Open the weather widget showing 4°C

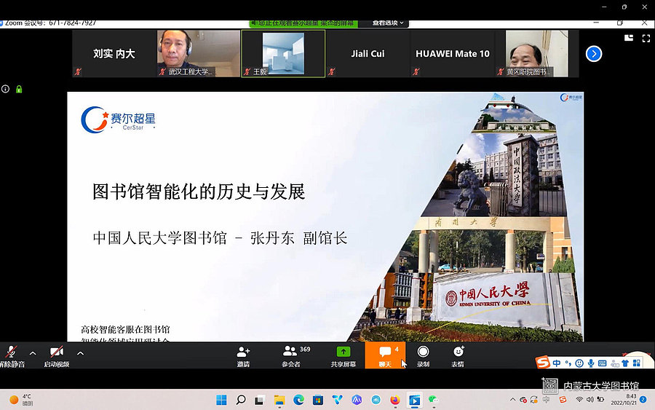(21, 400)
